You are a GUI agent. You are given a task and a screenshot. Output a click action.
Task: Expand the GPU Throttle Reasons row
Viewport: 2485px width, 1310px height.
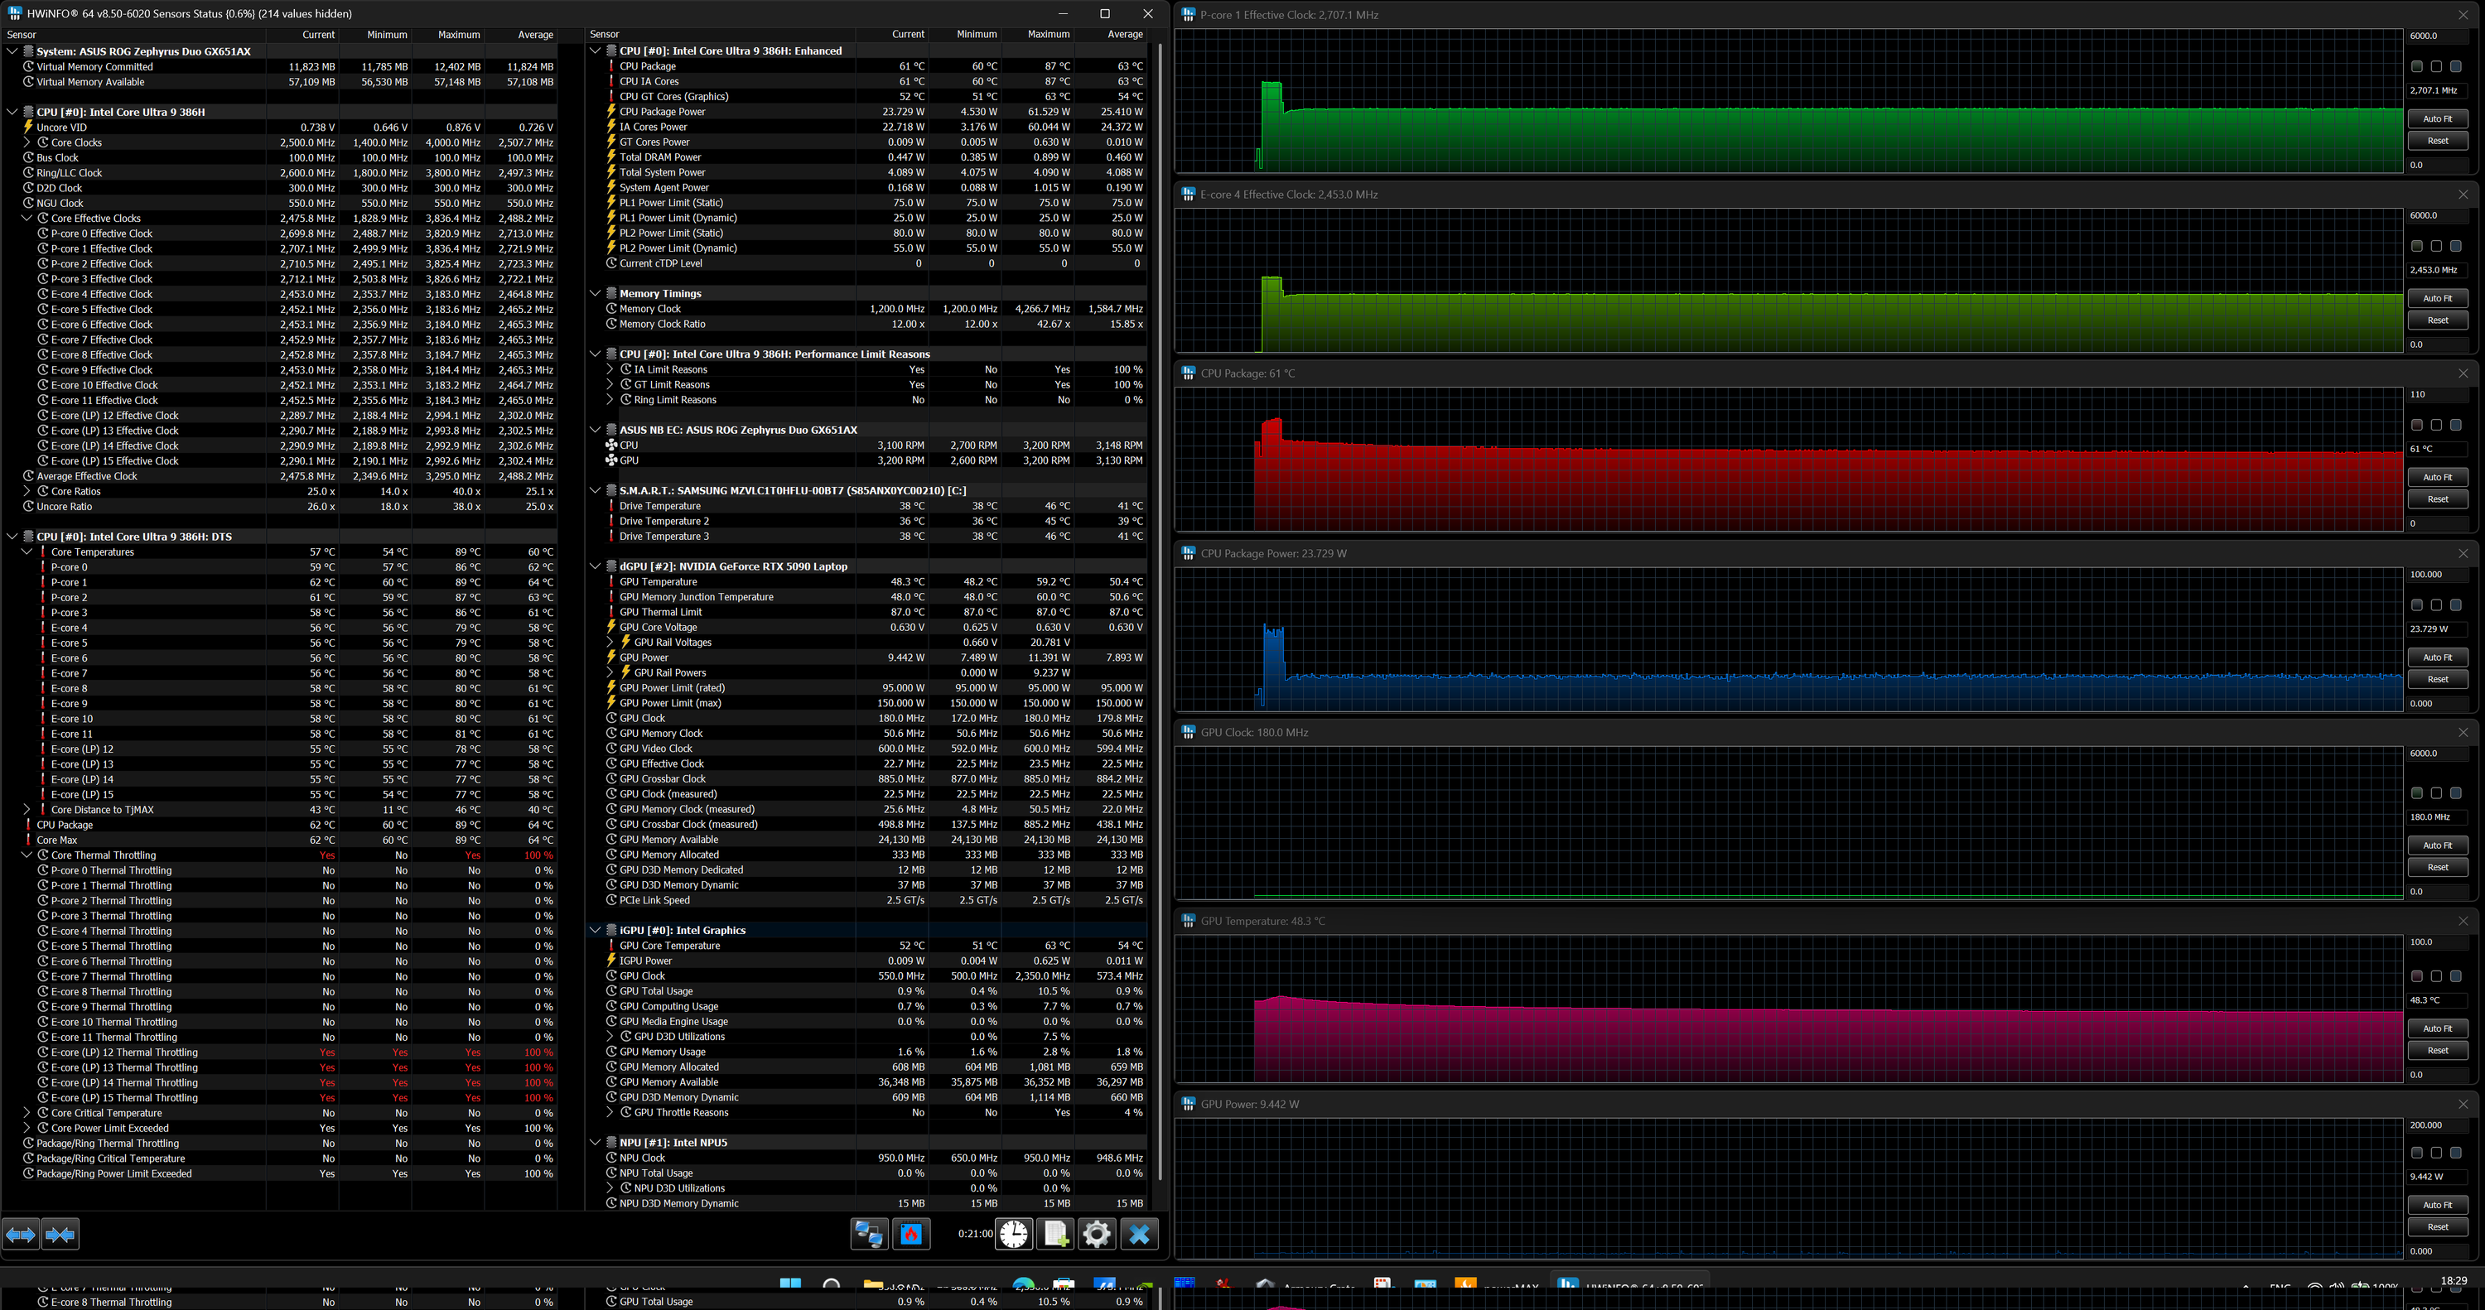pos(610,1112)
